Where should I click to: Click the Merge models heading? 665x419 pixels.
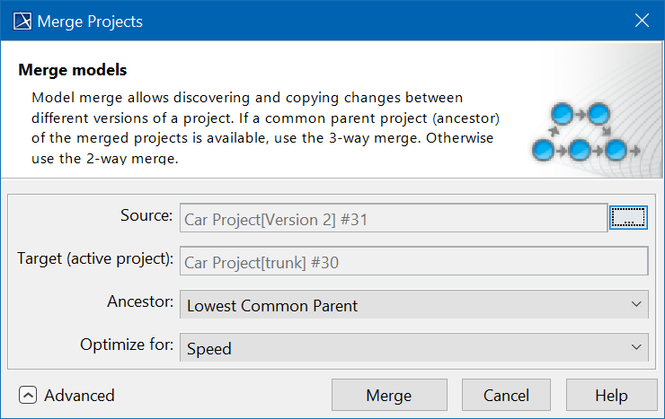pos(73,70)
